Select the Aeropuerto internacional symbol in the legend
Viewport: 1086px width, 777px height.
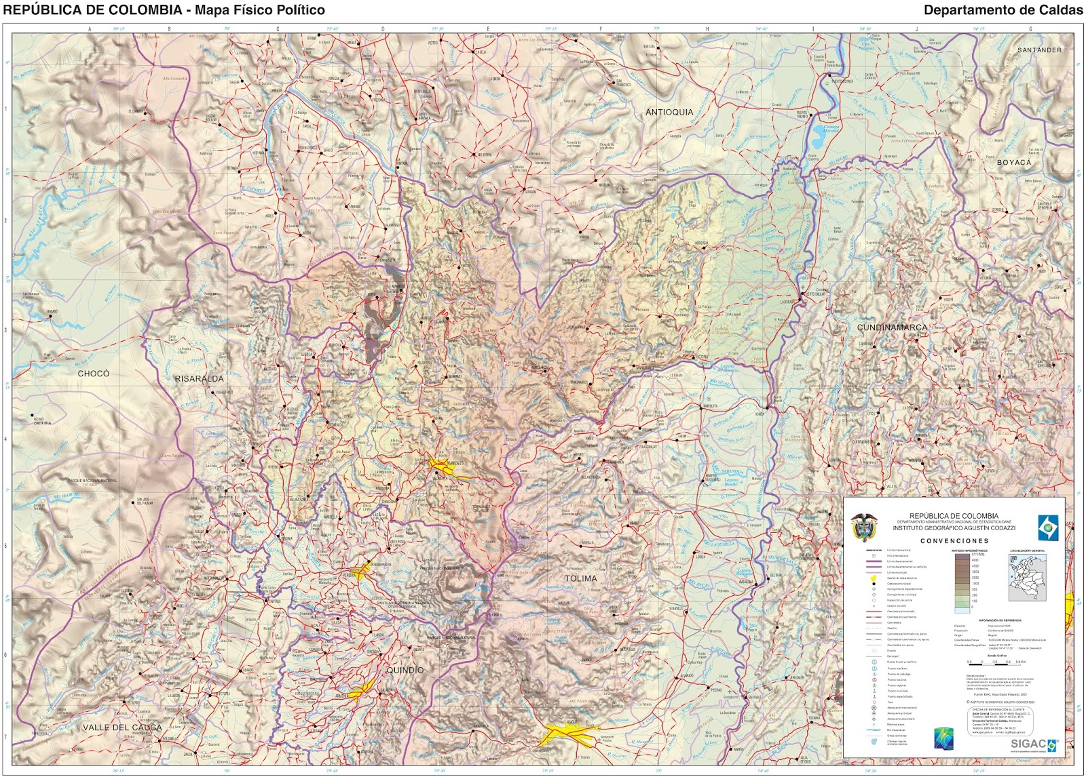pos(874,708)
